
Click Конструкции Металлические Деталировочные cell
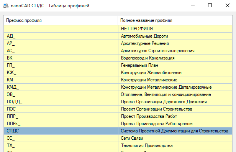point(175,87)
